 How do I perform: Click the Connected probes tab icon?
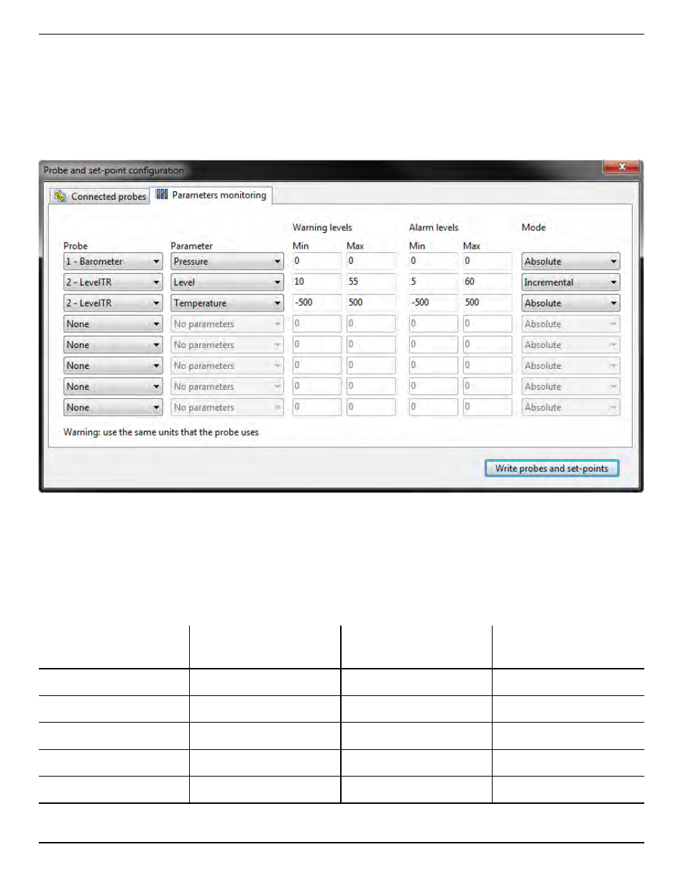60,196
